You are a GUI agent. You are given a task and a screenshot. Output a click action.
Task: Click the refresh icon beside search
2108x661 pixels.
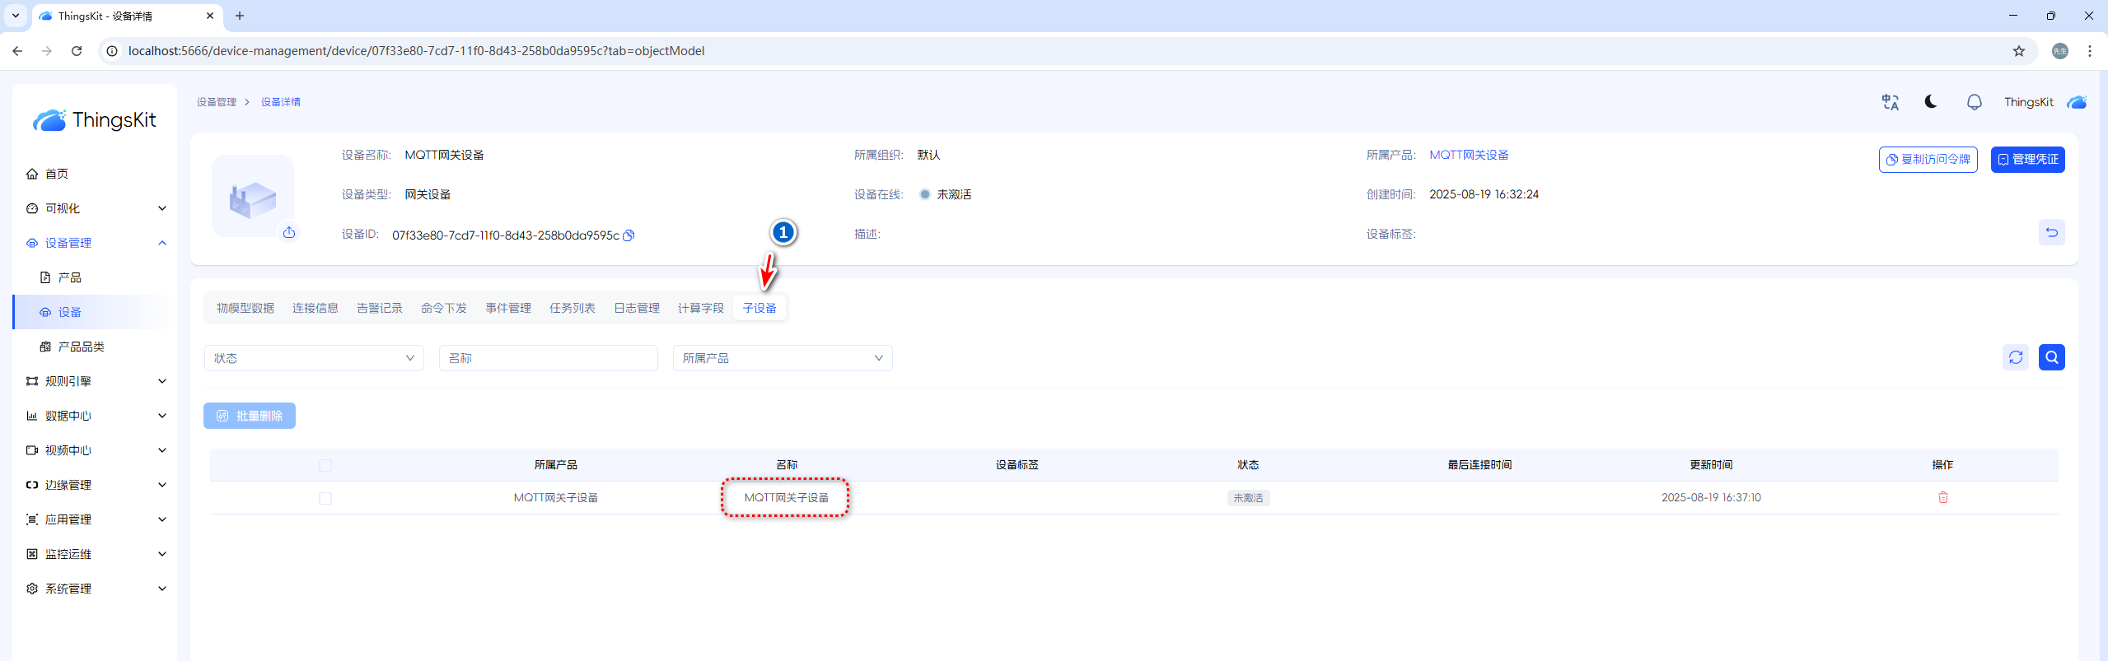point(2015,357)
